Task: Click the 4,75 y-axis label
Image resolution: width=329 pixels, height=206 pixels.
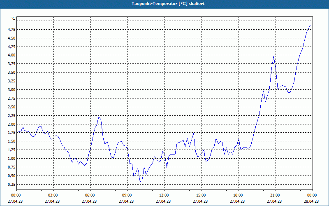Action: pos(12,30)
